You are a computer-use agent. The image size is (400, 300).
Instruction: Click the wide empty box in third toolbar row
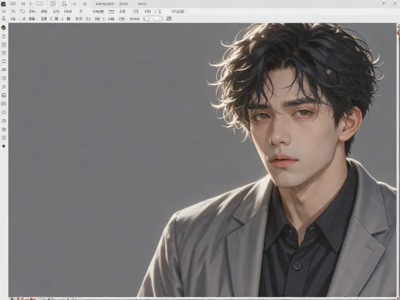tap(152, 19)
